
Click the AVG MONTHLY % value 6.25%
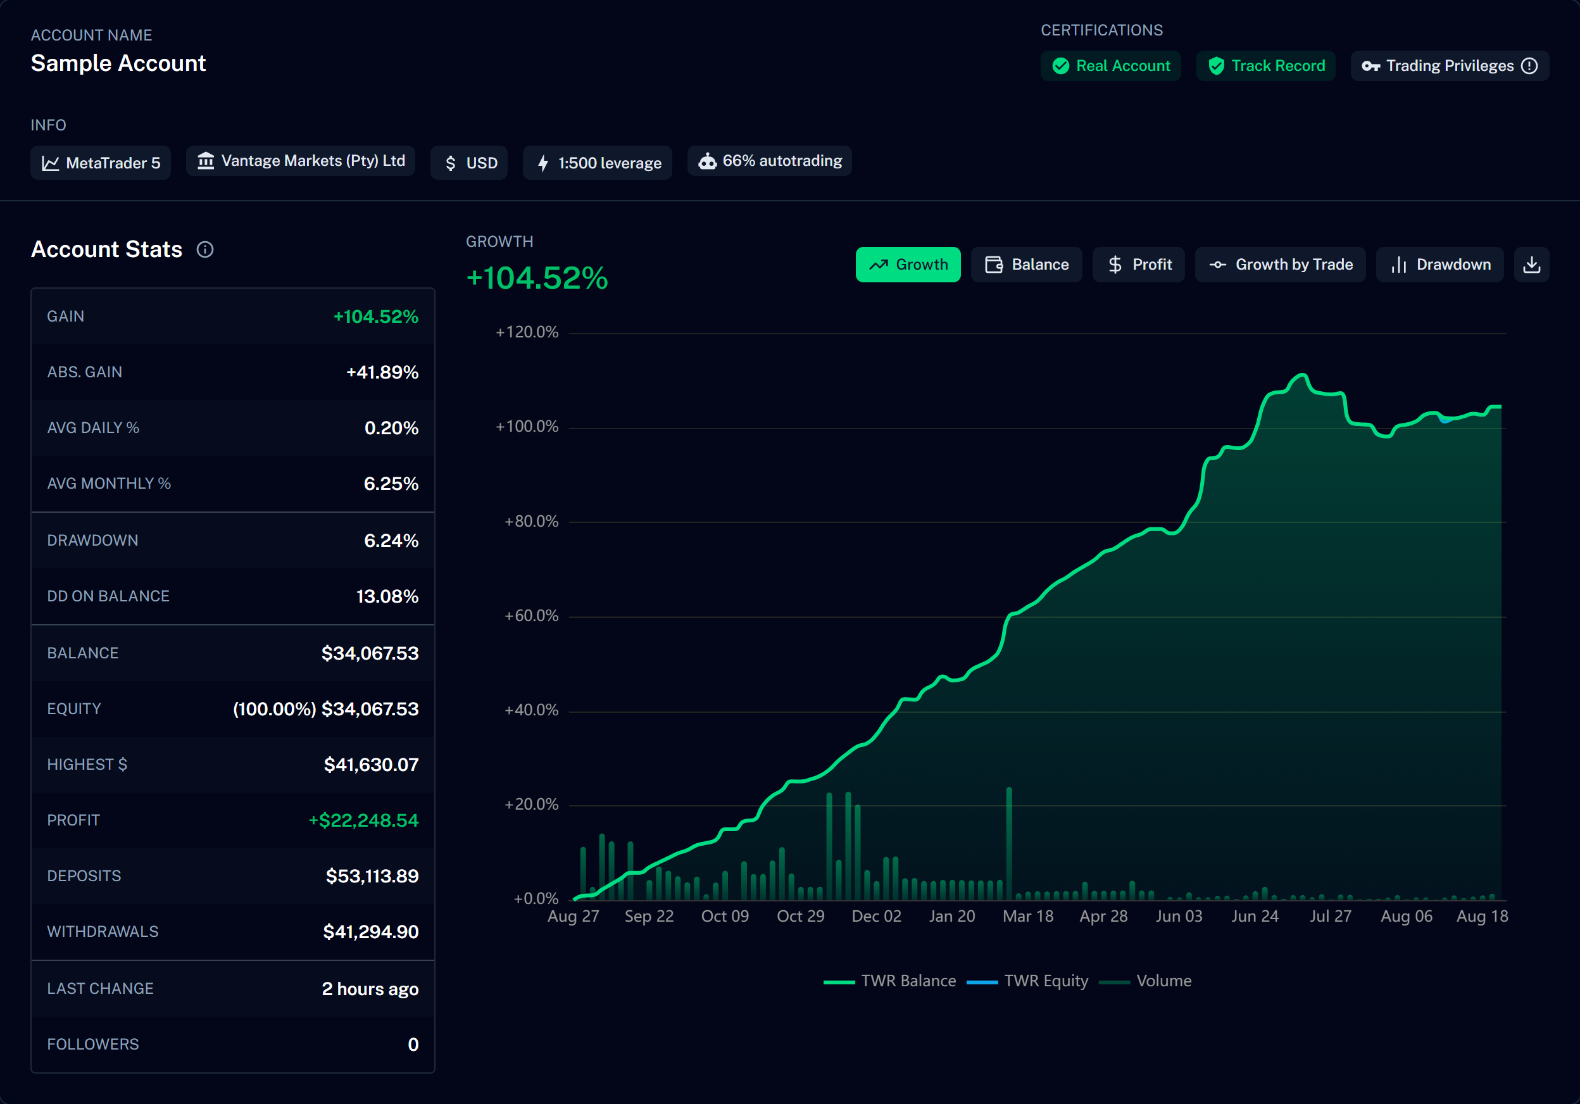[x=391, y=484]
